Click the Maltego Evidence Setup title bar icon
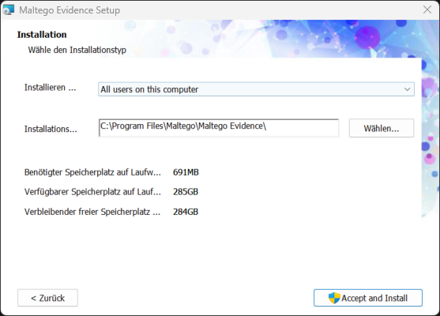Viewport: 440px width, 316px height. click(8, 9)
